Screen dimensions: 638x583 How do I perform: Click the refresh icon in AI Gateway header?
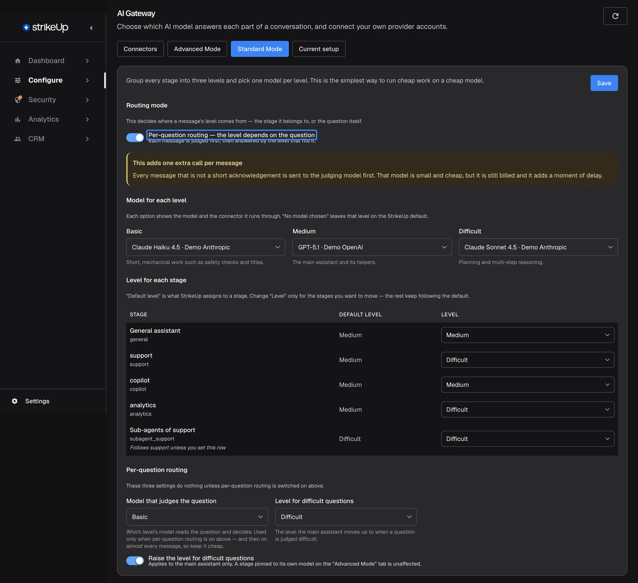coord(615,16)
